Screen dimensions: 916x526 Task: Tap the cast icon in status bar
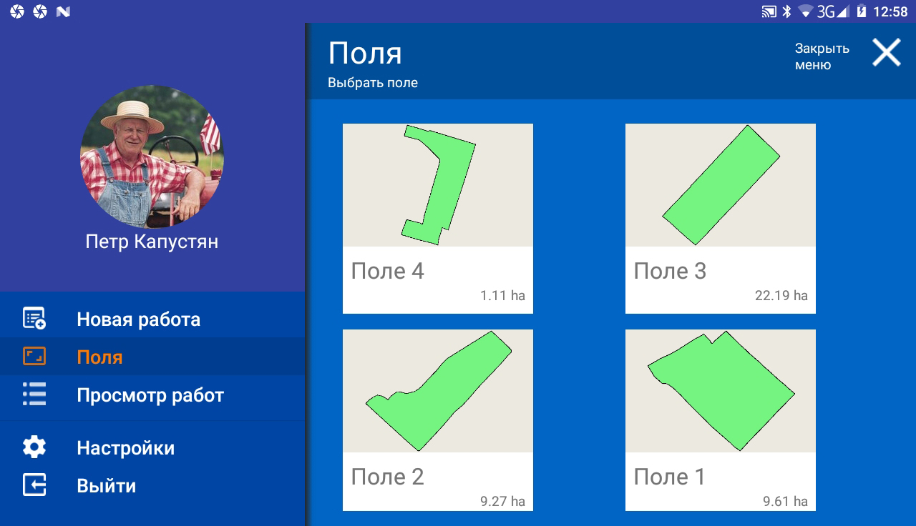(769, 11)
